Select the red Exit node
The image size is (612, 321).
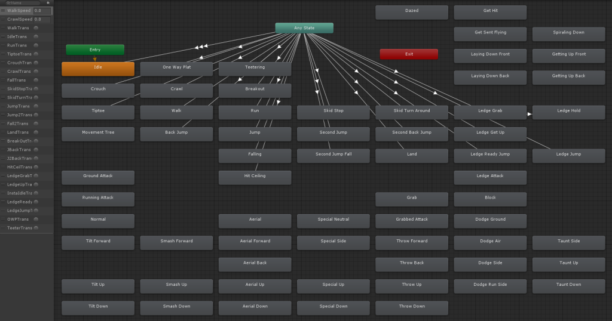(x=409, y=54)
